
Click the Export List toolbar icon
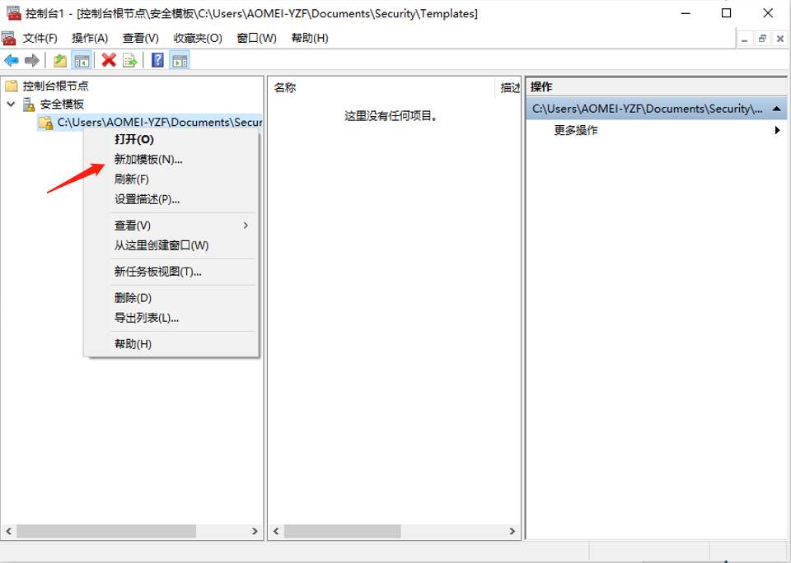pos(128,59)
